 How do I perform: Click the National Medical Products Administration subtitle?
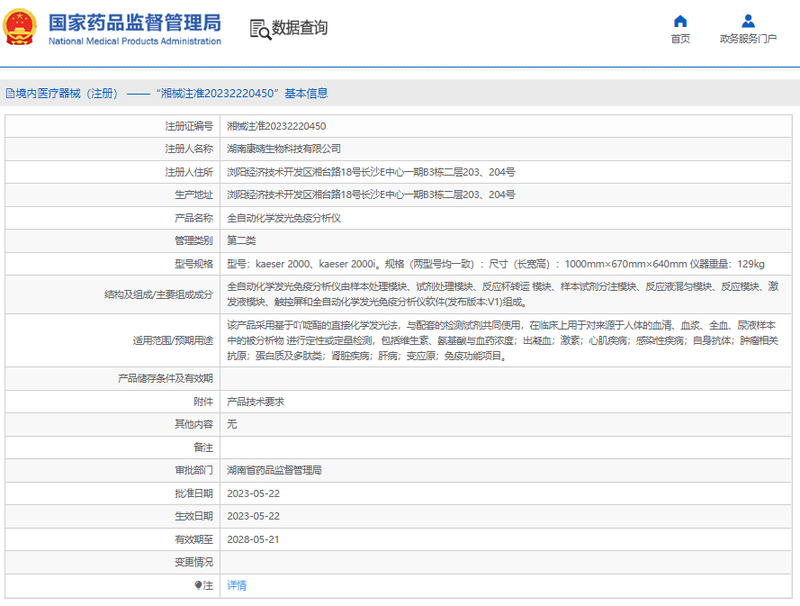pos(135,41)
